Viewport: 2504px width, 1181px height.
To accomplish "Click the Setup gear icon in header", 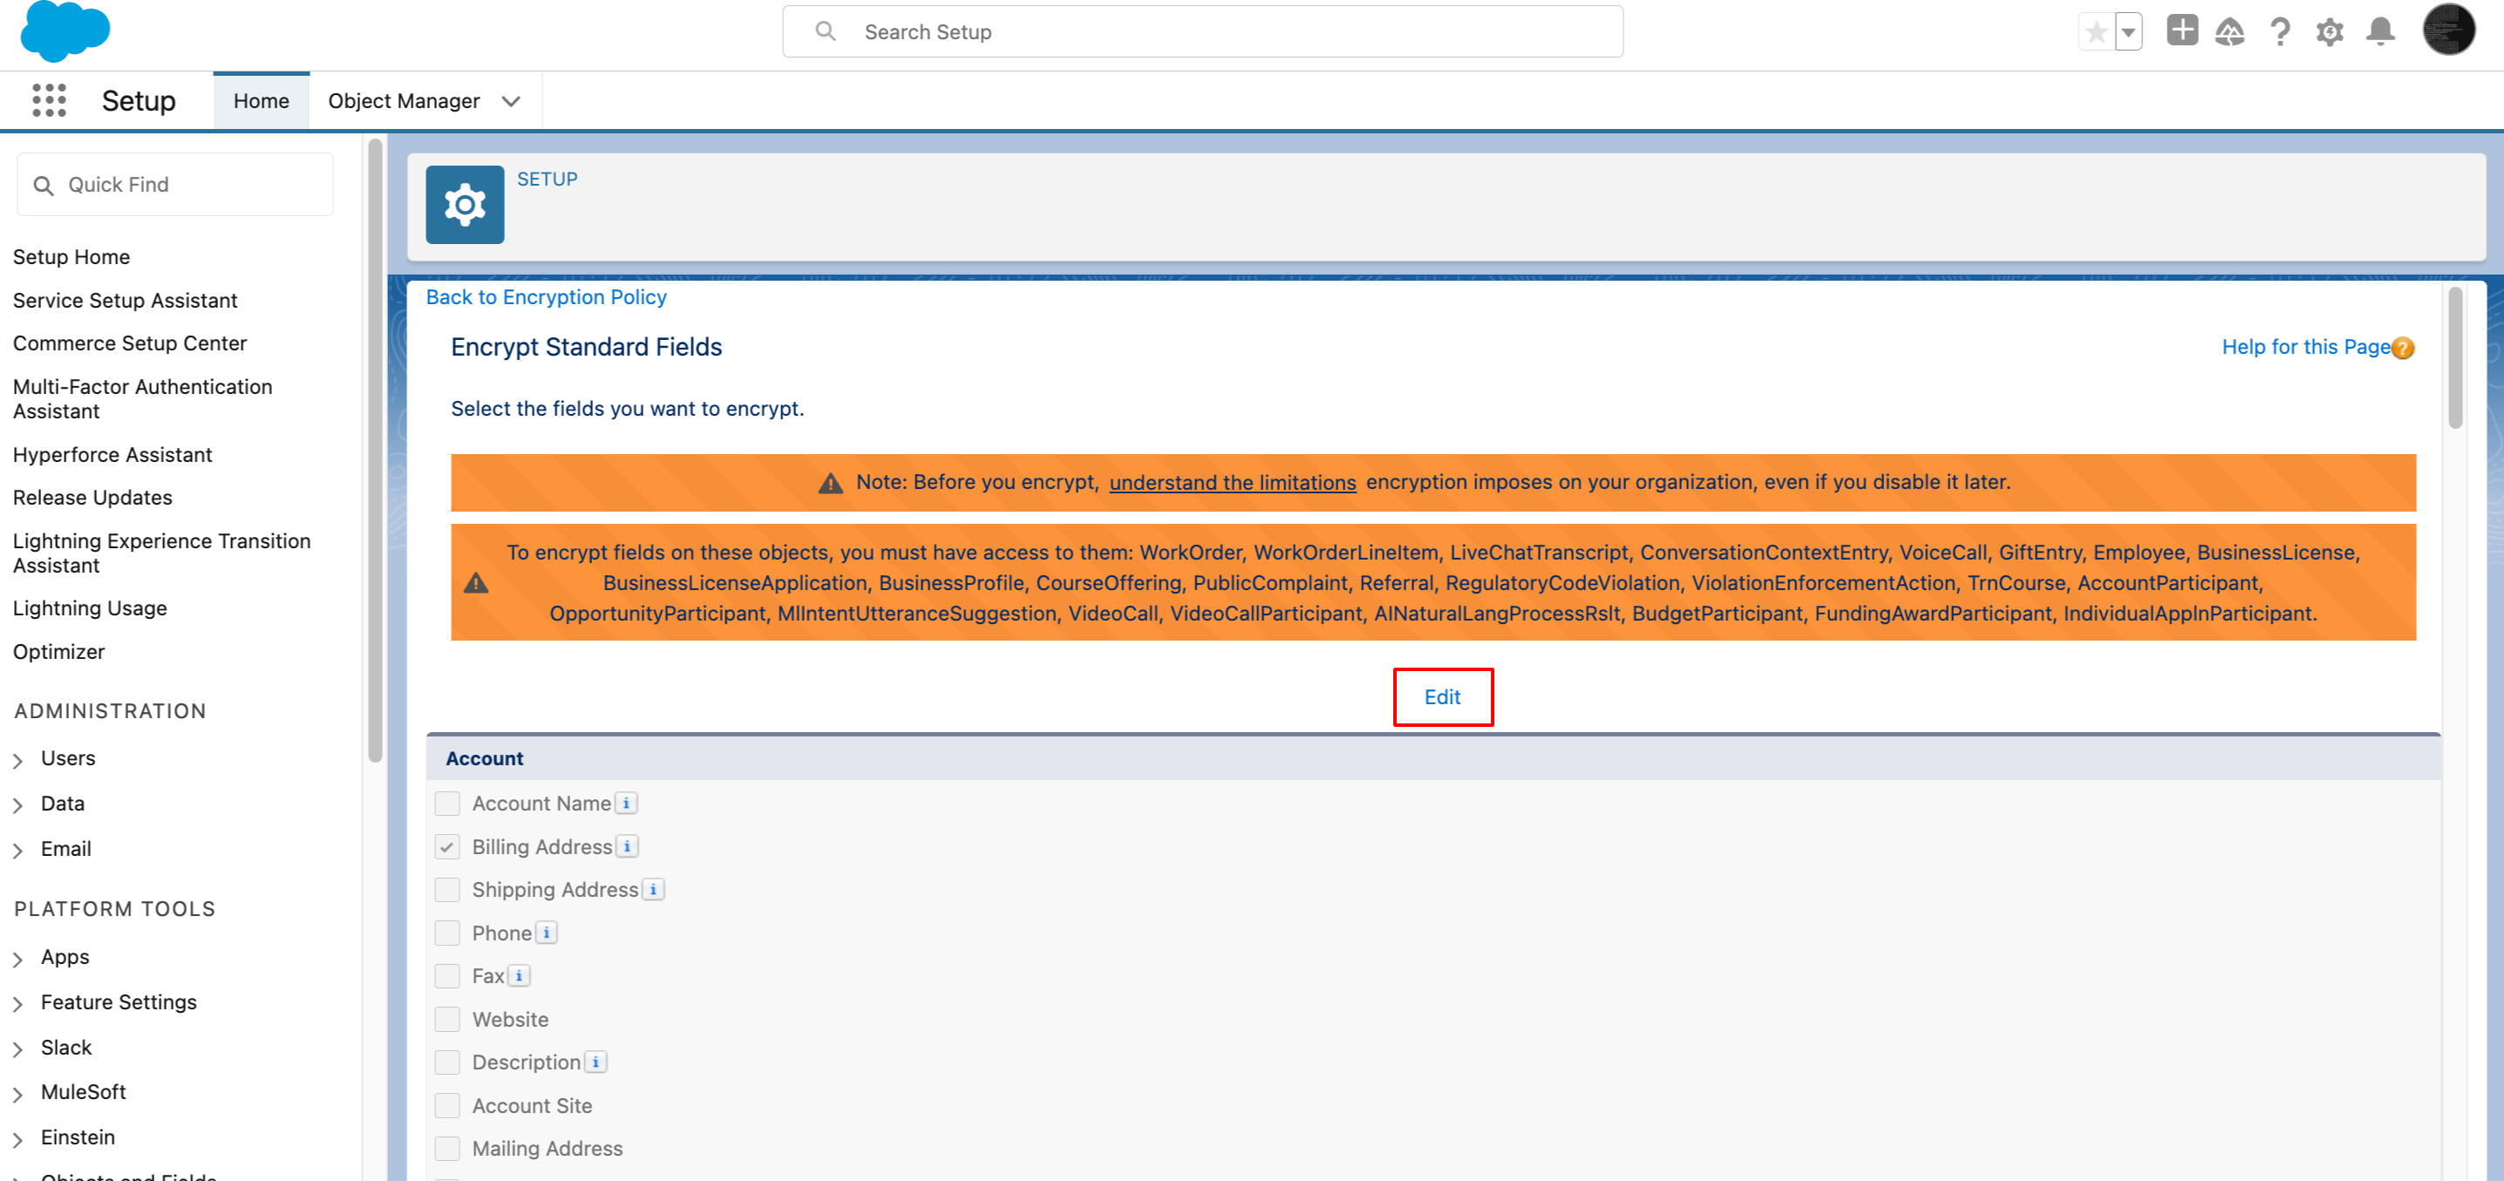I will click(x=2330, y=32).
